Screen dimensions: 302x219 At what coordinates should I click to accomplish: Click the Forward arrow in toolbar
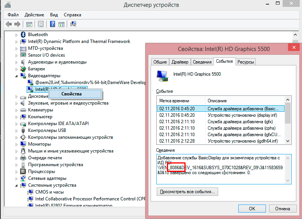click(x=17, y=24)
